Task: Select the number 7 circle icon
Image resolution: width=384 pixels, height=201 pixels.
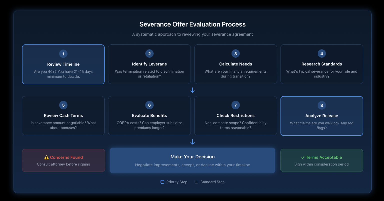Action: click(x=236, y=105)
